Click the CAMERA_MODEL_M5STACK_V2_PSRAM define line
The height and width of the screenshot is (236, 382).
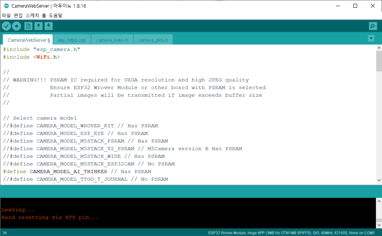coord(122,149)
